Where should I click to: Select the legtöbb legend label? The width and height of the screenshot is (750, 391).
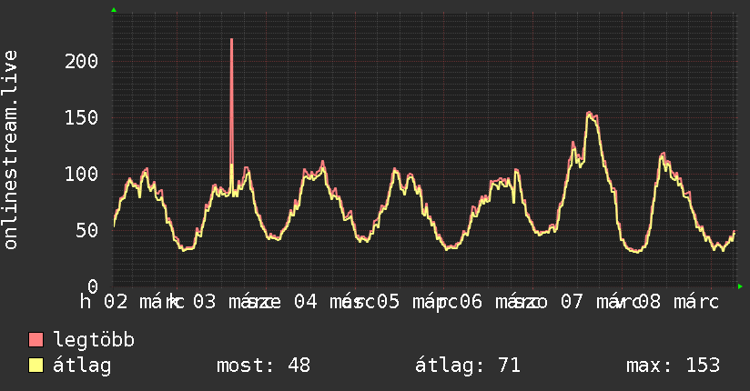[x=94, y=339]
